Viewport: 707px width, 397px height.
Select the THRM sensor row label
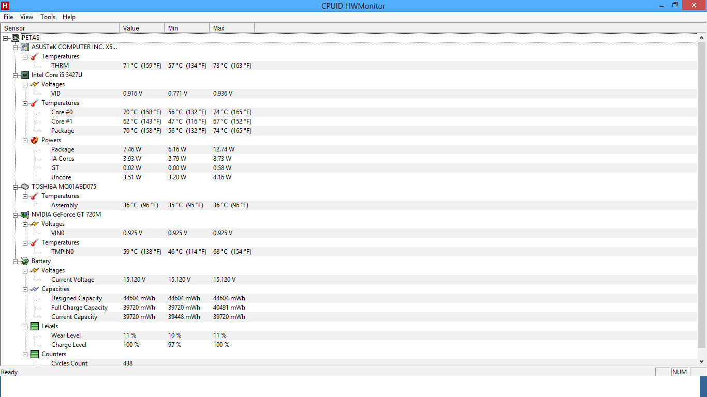[x=60, y=66]
